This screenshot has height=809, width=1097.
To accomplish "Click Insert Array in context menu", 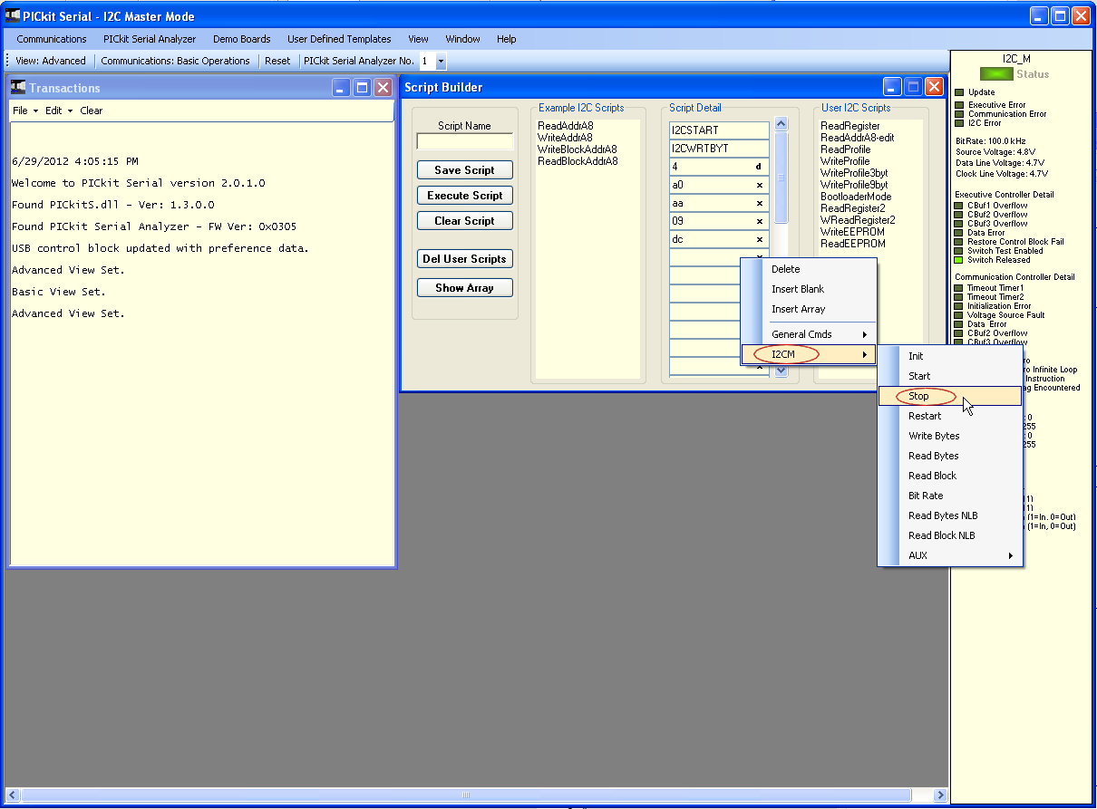I will [x=809, y=309].
